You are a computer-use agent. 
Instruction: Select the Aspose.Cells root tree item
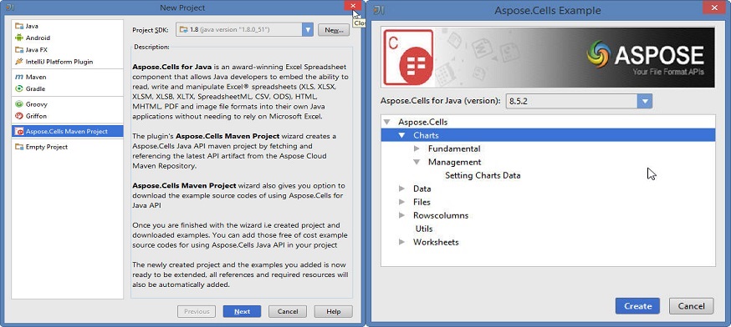tap(423, 123)
